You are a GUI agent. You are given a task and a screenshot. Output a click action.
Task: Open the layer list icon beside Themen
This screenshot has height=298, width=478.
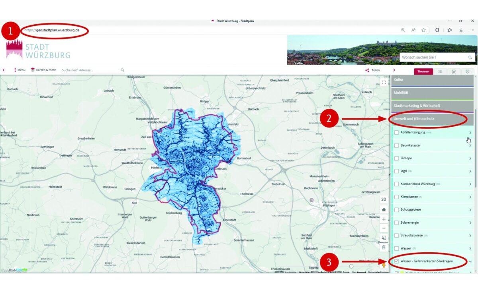click(441, 72)
